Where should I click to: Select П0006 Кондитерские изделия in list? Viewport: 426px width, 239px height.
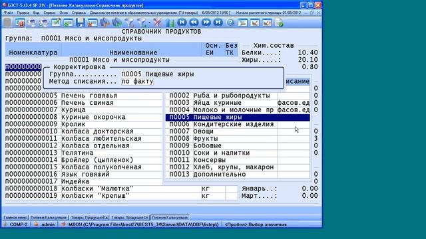237,124
